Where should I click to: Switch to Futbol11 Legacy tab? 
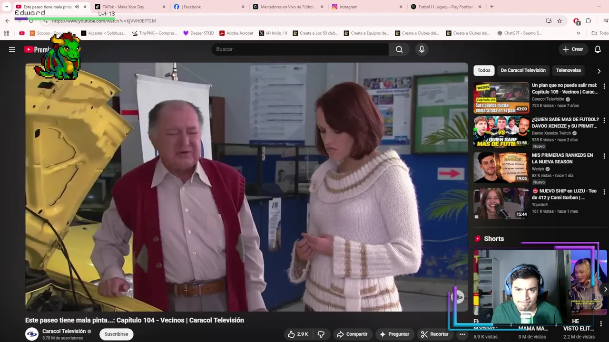pos(445,7)
